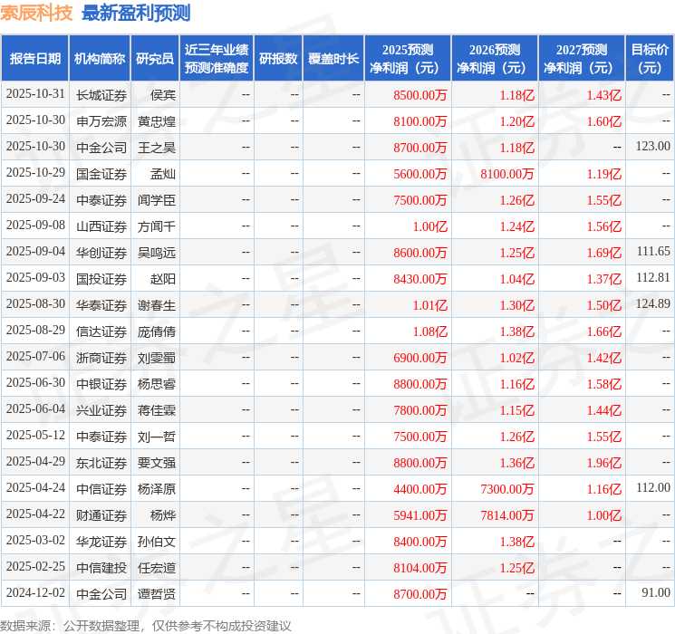Screen dimensions: 675x634
Task: Click the 目标价 column header
Action: [x=650, y=59]
